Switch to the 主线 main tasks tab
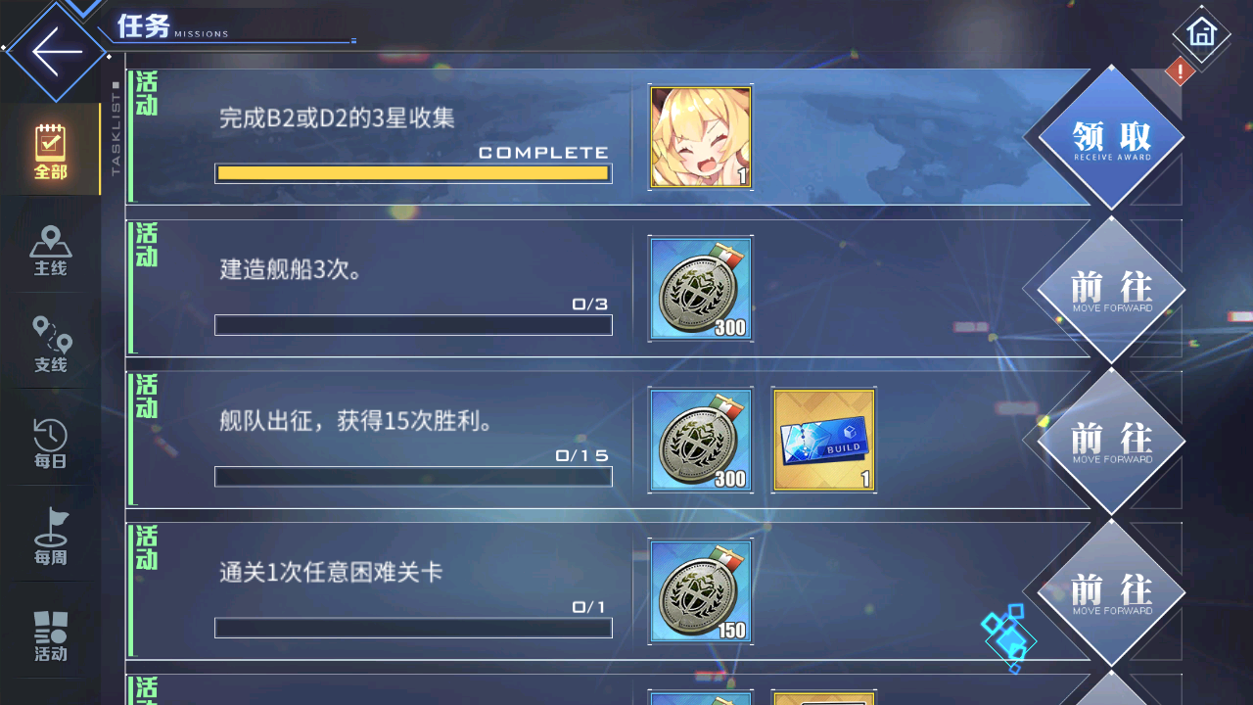The image size is (1253, 705). pyautogui.click(x=50, y=251)
